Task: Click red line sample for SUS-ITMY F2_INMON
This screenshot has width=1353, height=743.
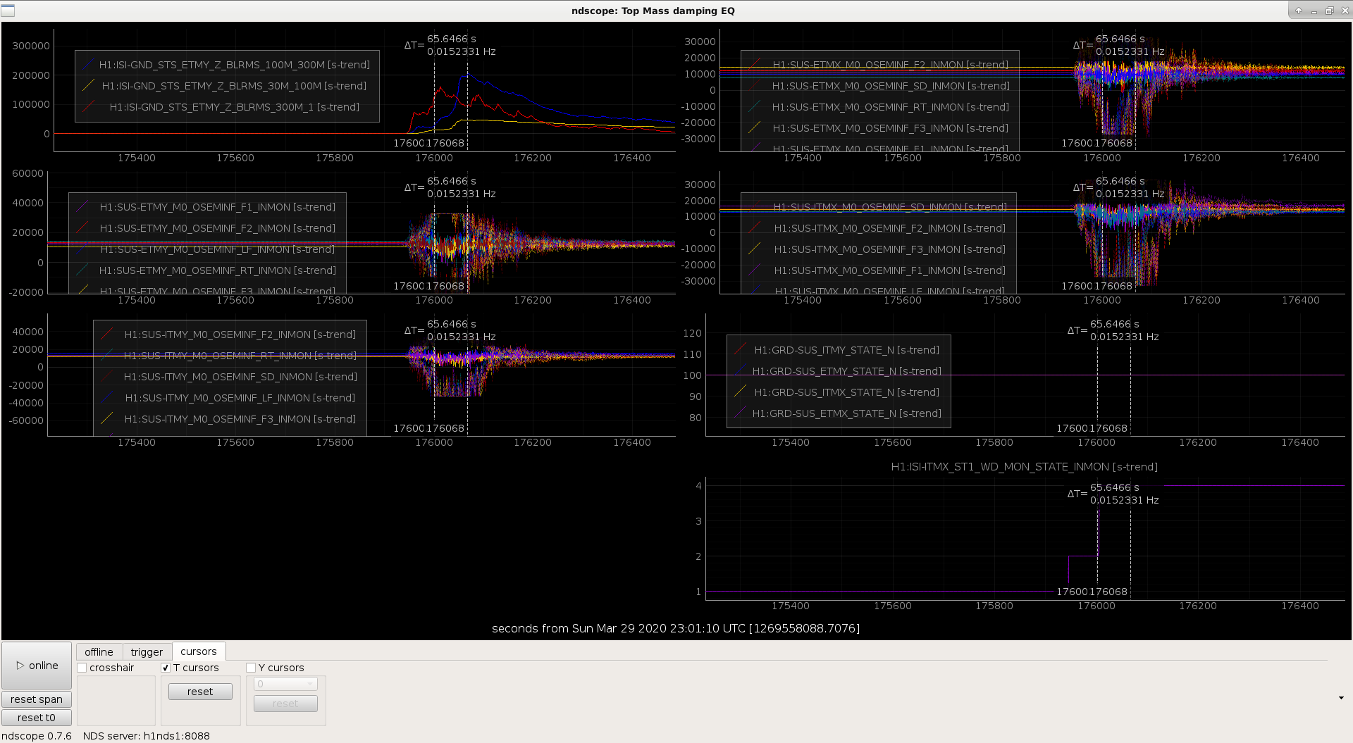Action: click(x=107, y=335)
